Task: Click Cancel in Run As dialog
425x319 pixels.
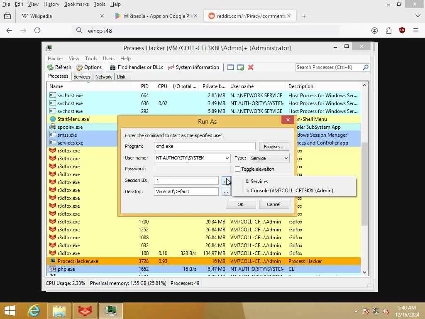Action: click(274, 204)
